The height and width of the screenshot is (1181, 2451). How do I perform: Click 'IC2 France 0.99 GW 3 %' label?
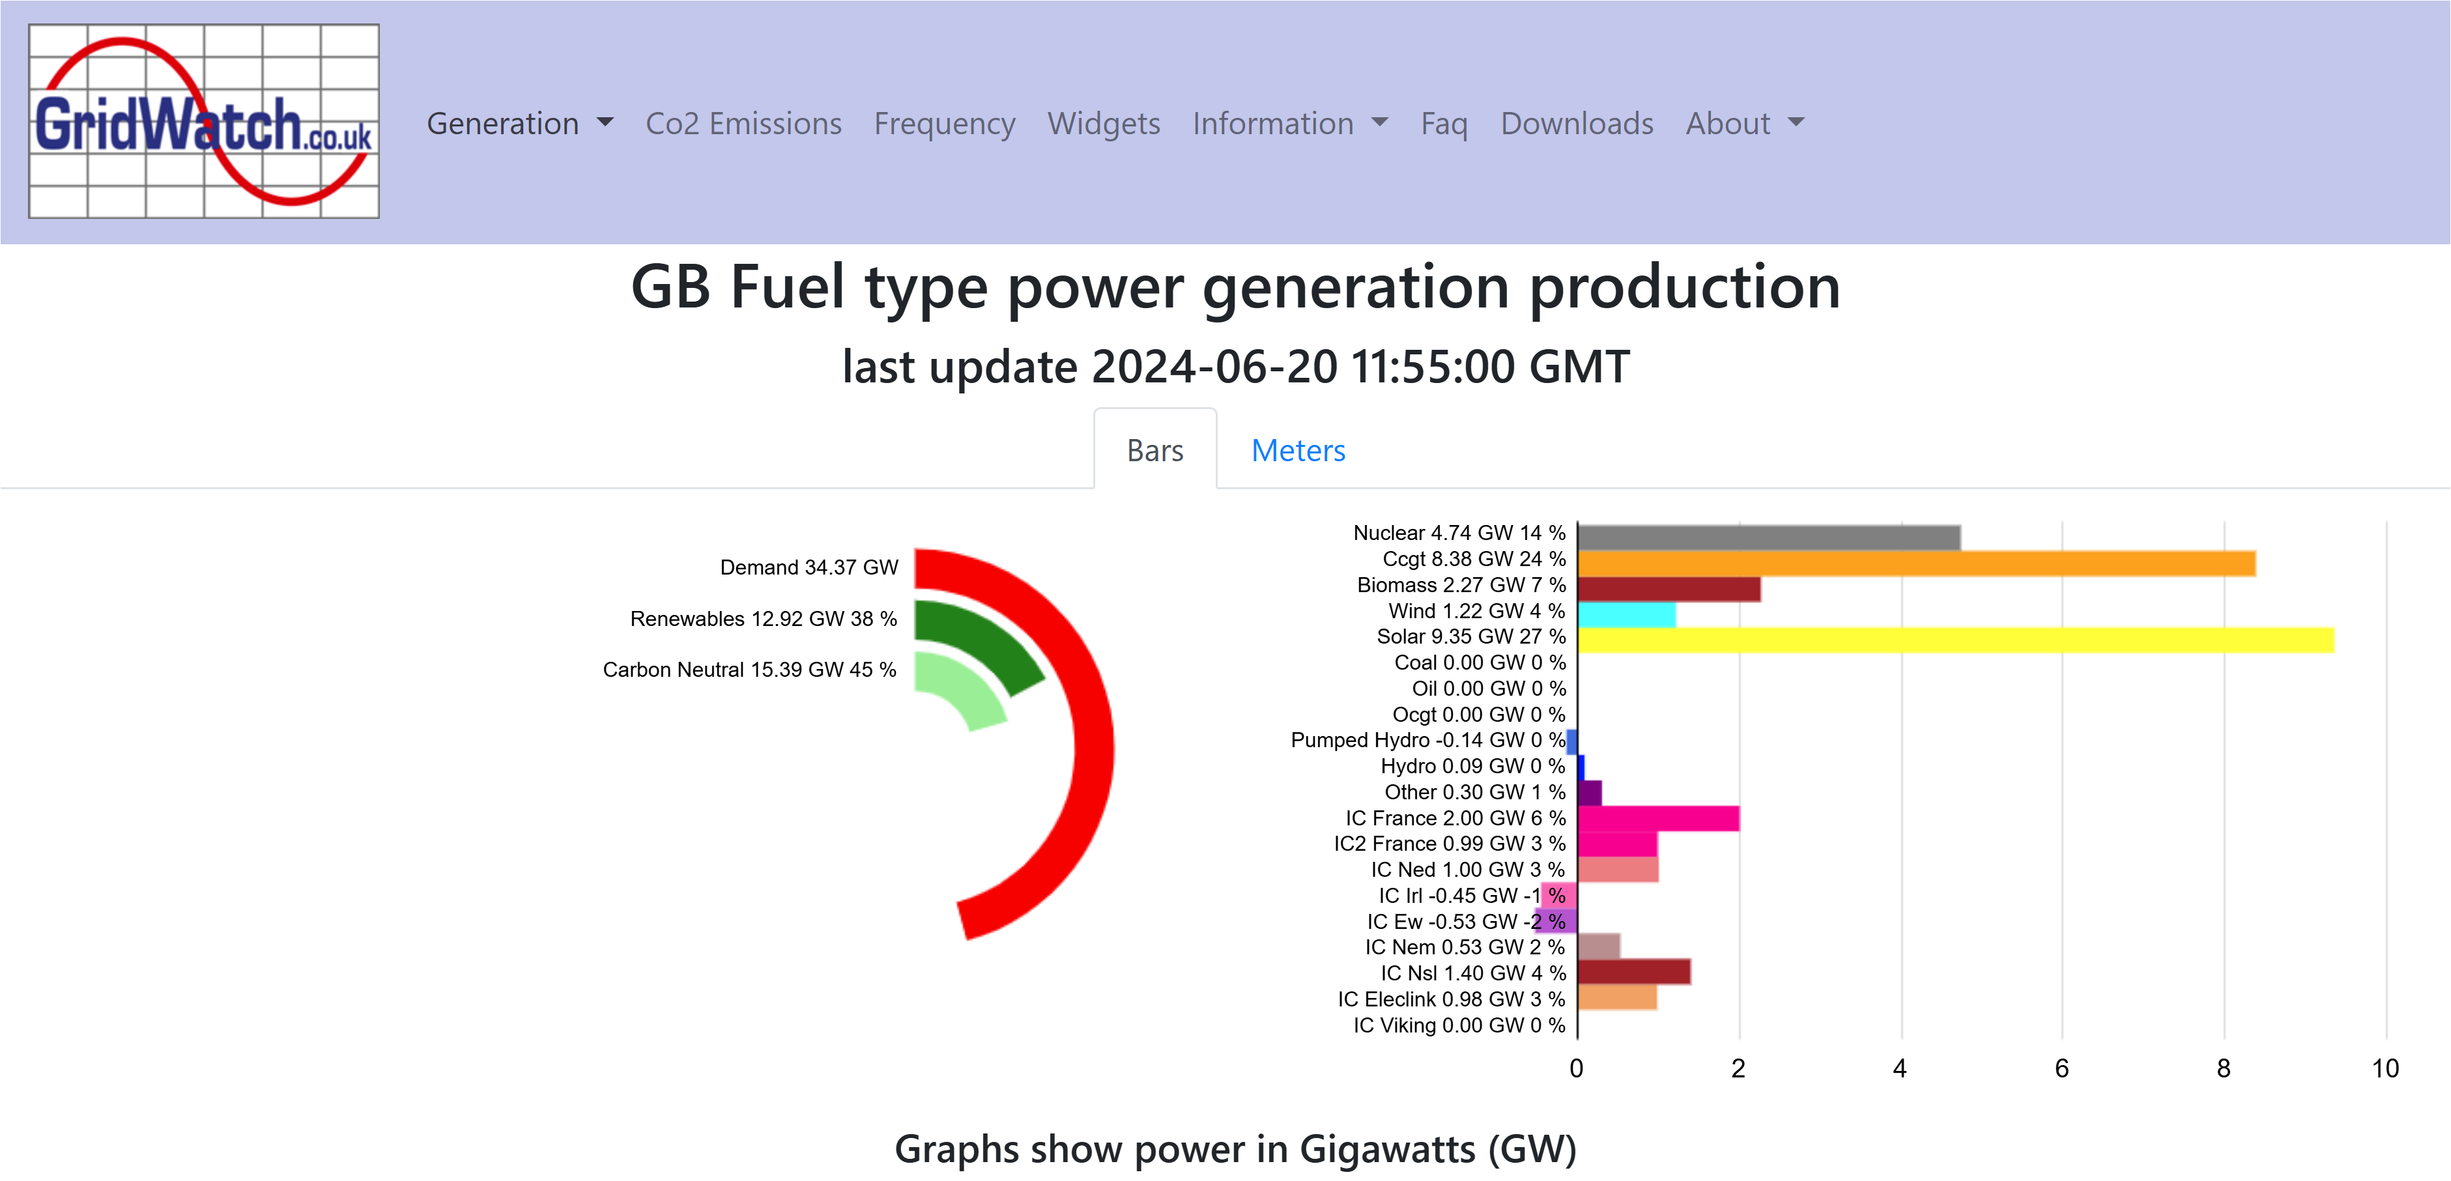pyautogui.click(x=1449, y=844)
